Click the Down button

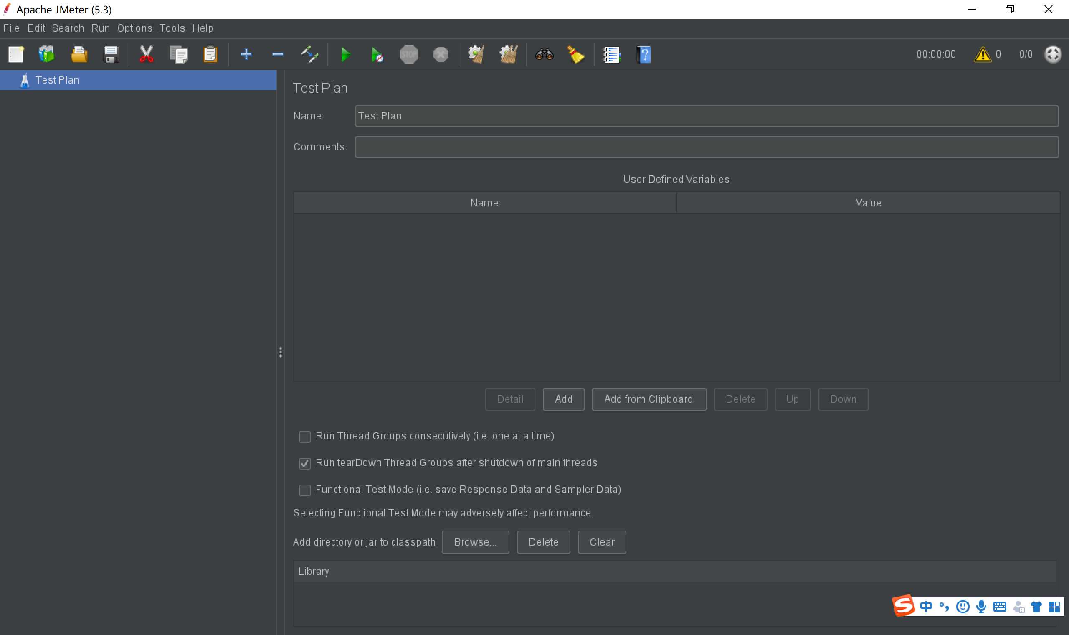[843, 399]
